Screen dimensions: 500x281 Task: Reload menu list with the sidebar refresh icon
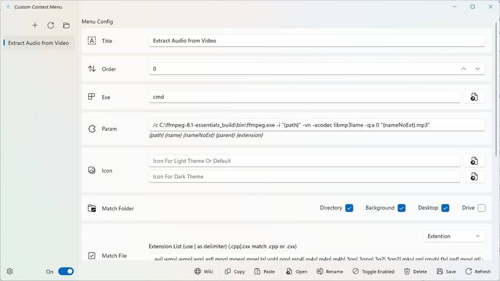click(x=51, y=25)
